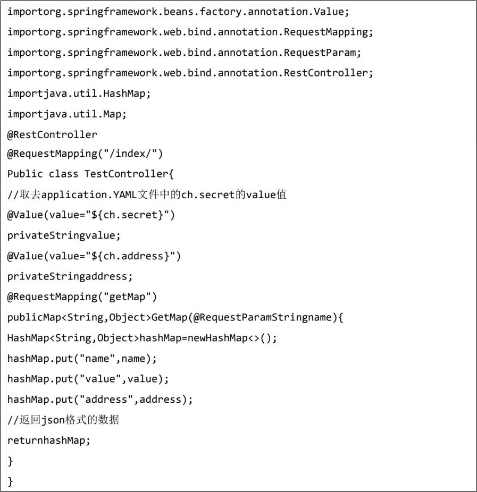
Task: Click the new HashMap instantiation line
Action: pyautogui.click(x=142, y=338)
